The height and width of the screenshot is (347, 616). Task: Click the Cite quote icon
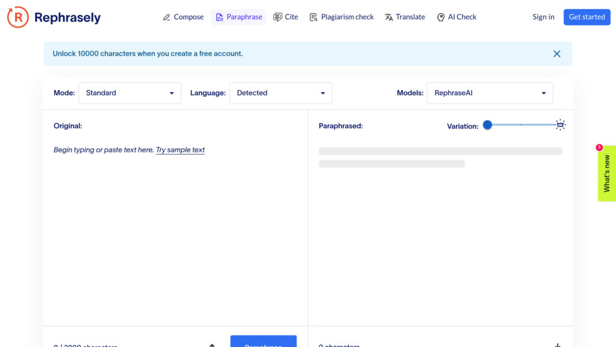pyautogui.click(x=277, y=17)
